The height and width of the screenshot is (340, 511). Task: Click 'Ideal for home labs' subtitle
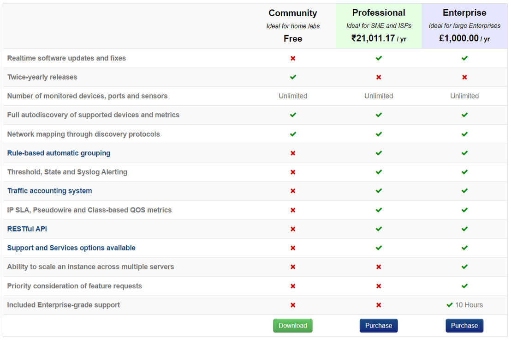tap(293, 26)
